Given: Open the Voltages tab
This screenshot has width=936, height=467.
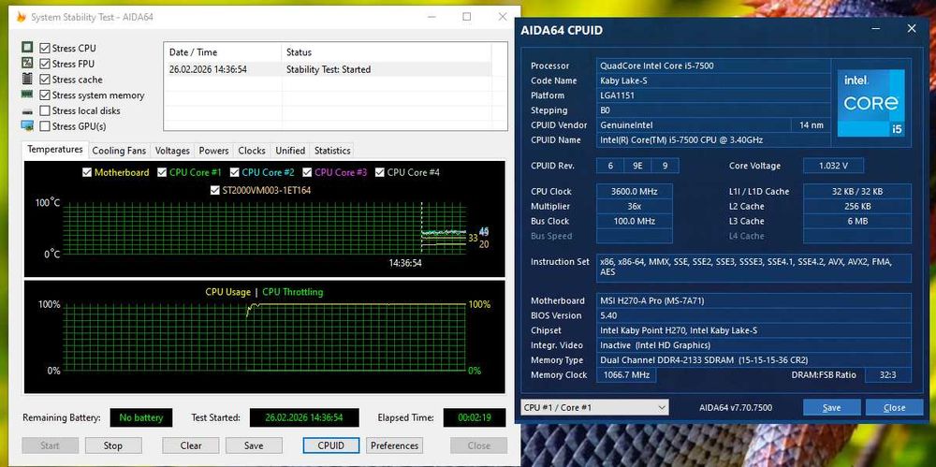Looking at the screenshot, I should click(x=172, y=151).
